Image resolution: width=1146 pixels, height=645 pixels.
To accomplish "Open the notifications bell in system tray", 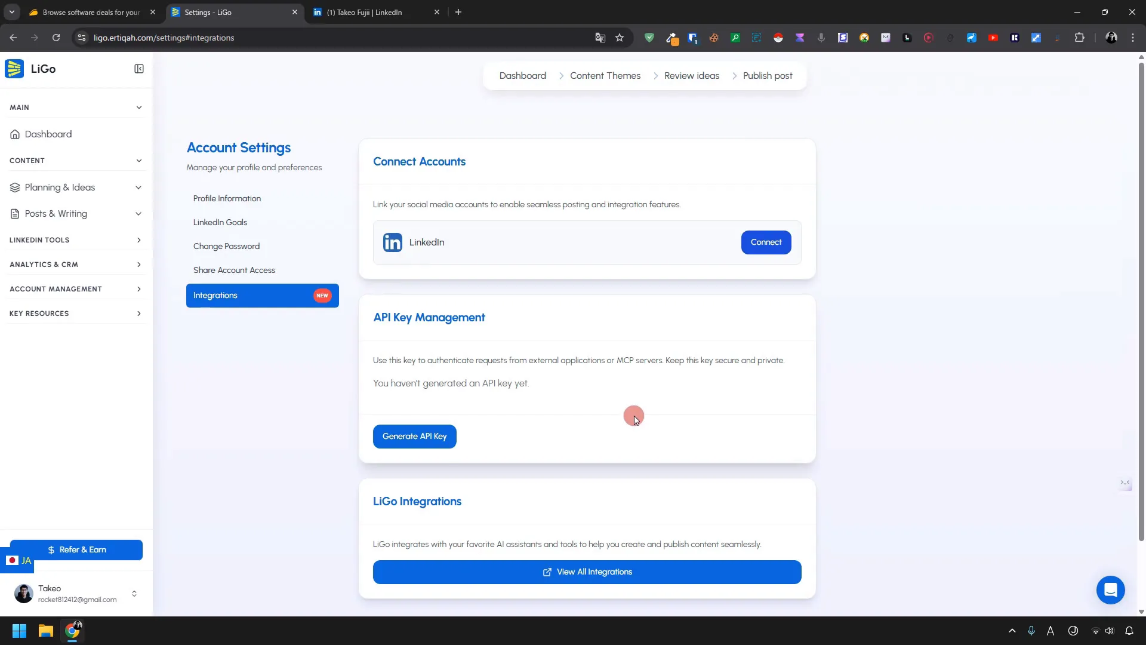I will [x=1129, y=631].
